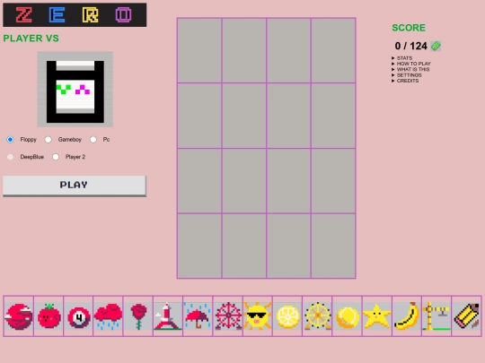Viewport: 485px width, 363px height.
Task: Pick the smiling yellow star card
Action: pos(376,316)
